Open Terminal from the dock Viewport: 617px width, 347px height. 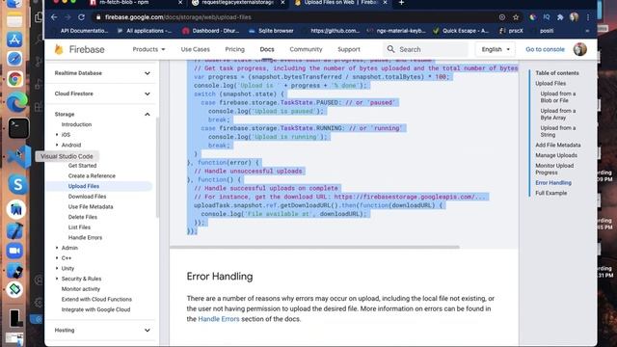[18, 128]
